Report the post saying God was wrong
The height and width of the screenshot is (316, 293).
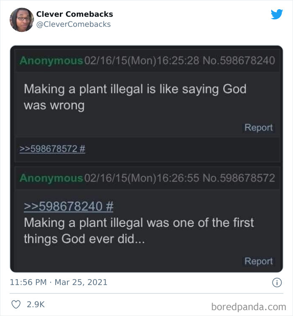[258, 128]
